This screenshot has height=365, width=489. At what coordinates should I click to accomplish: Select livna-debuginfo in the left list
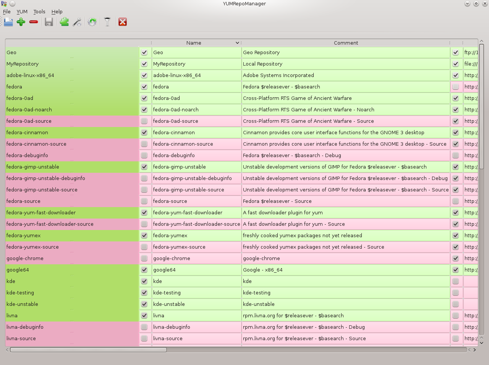click(x=72, y=327)
